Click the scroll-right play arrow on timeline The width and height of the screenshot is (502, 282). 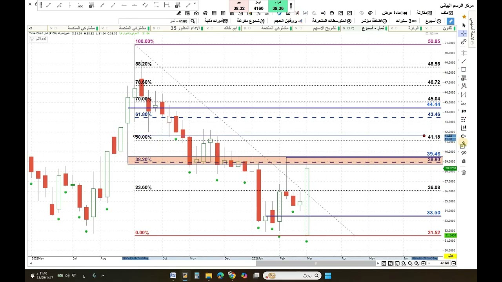click(x=378, y=264)
